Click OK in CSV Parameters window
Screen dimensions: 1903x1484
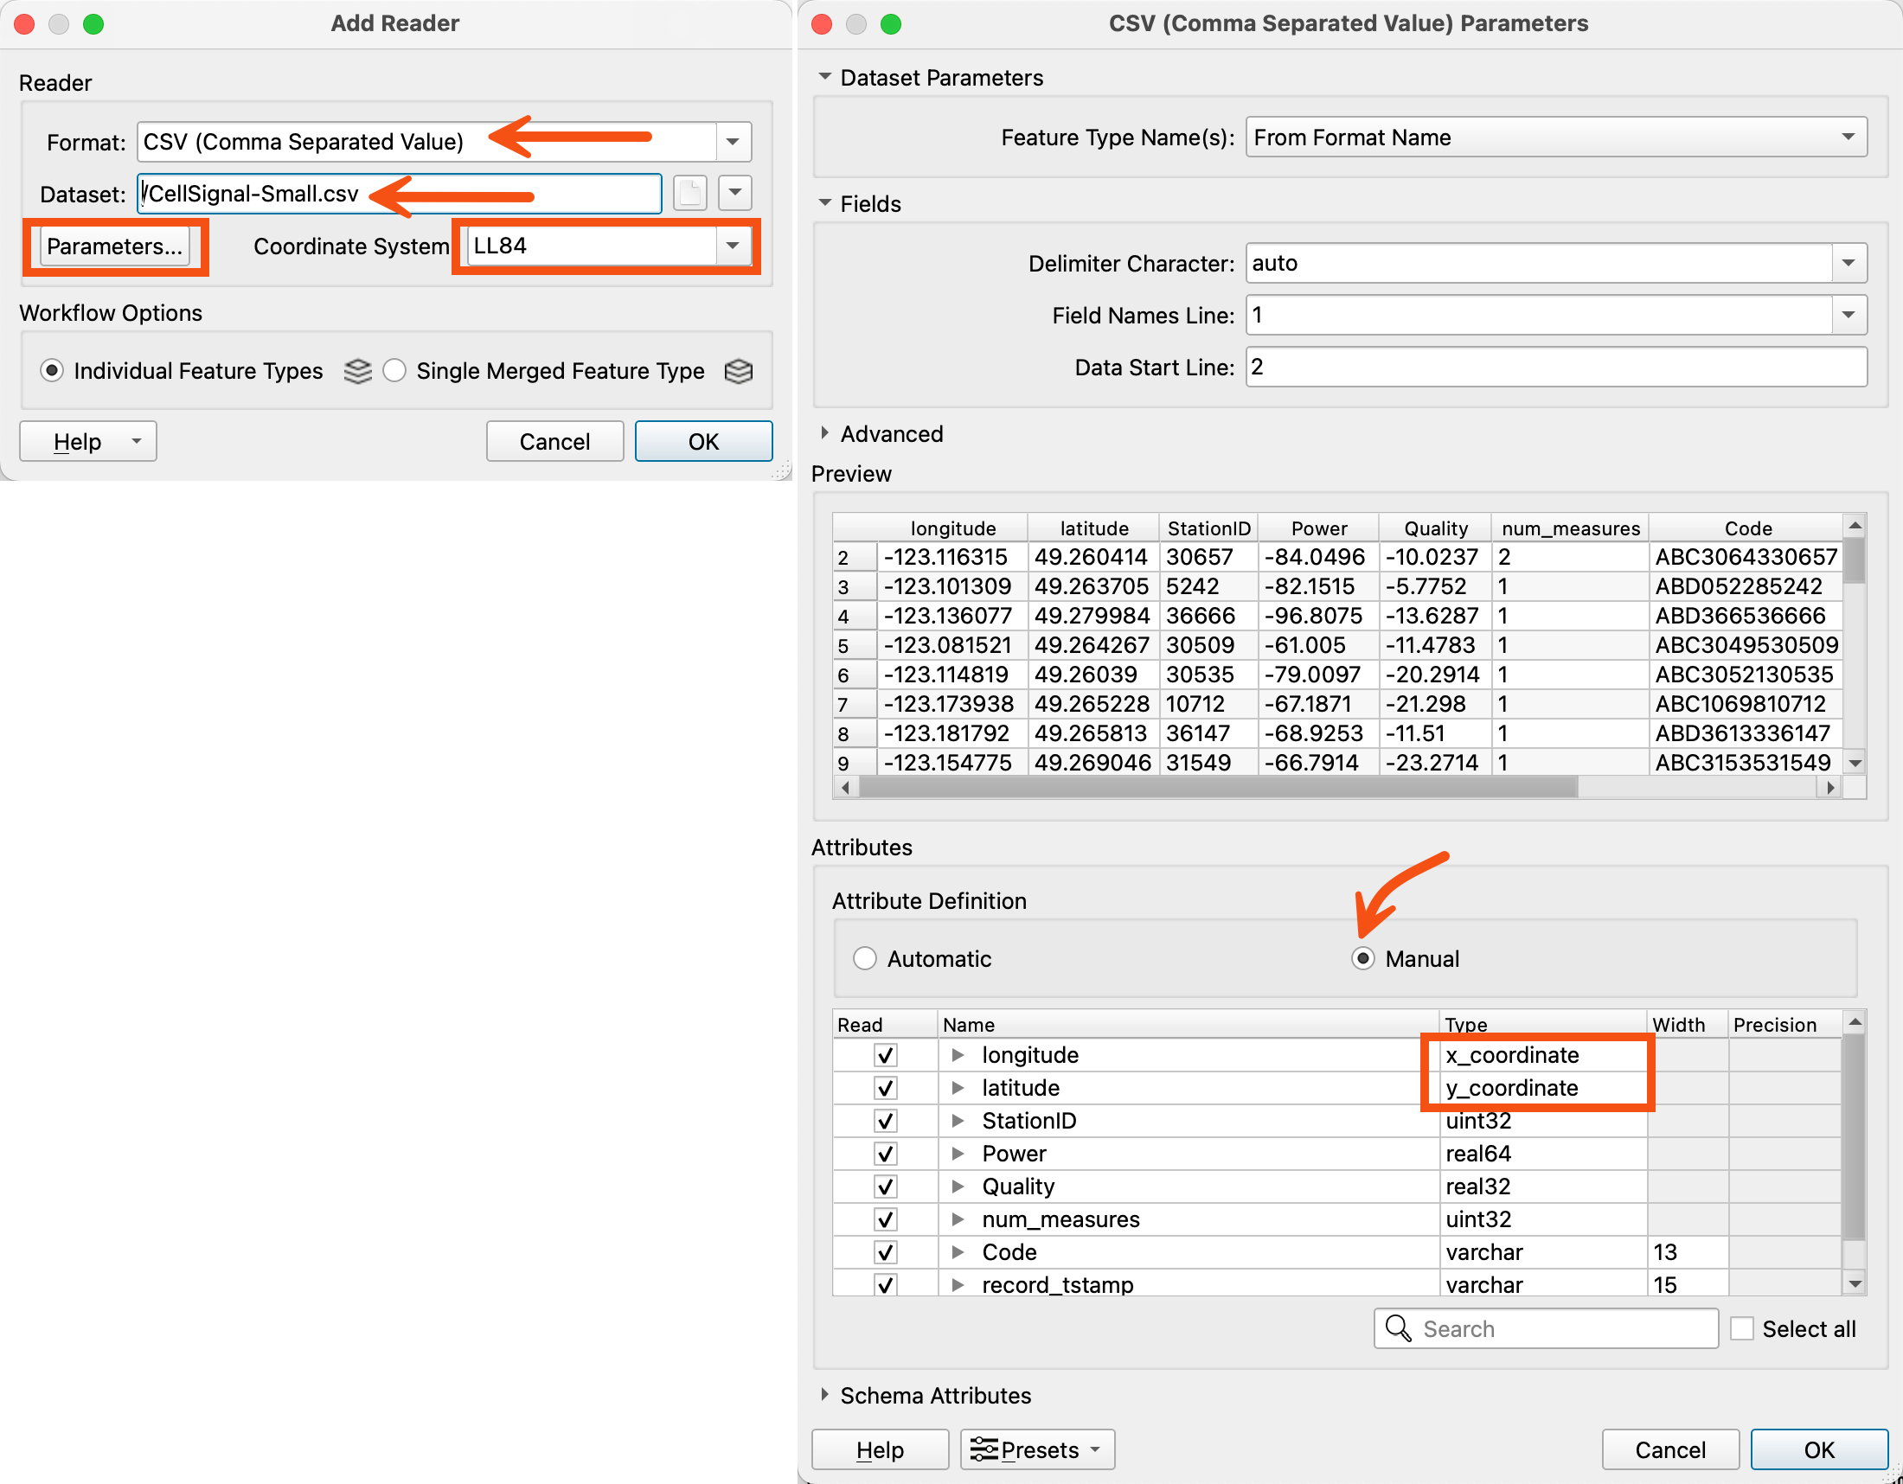(x=1819, y=1449)
